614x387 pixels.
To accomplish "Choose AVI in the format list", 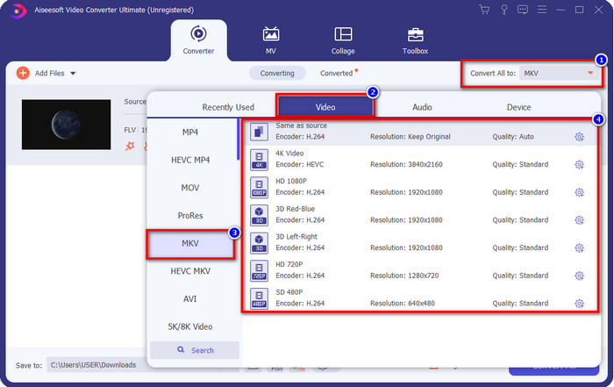I will pos(190,299).
